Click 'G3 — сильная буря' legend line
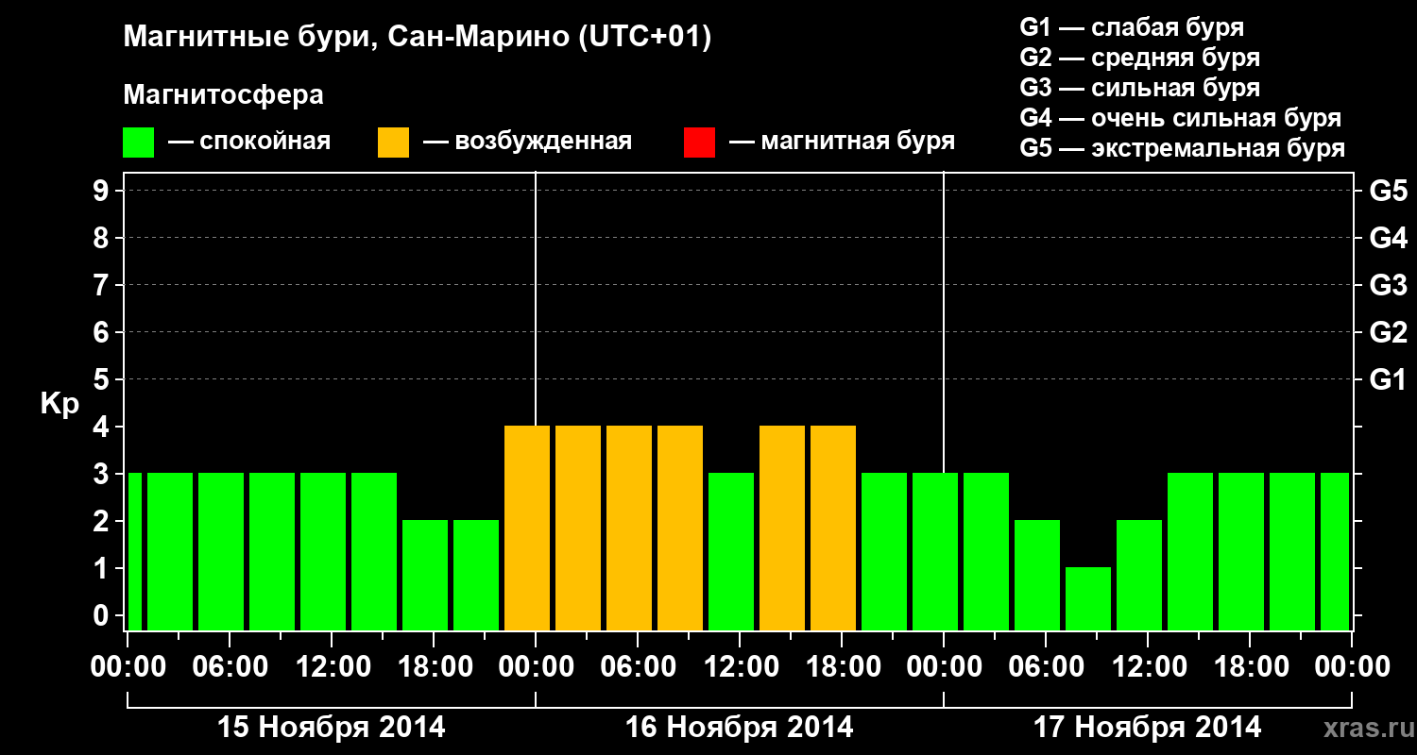The height and width of the screenshot is (755, 1417). click(x=1139, y=88)
